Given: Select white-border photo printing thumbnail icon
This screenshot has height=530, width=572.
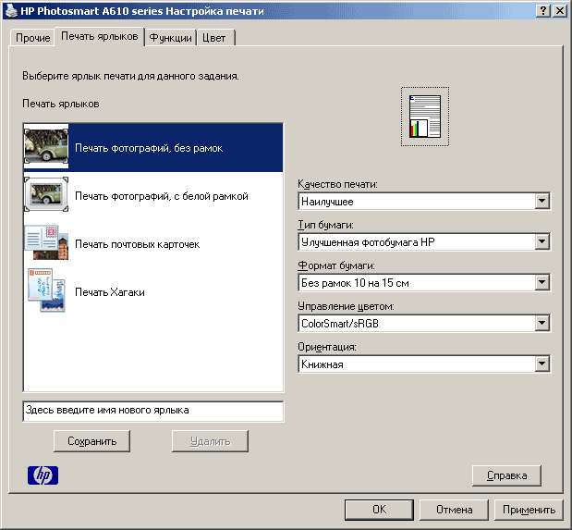Looking at the screenshot, I should pos(46,194).
